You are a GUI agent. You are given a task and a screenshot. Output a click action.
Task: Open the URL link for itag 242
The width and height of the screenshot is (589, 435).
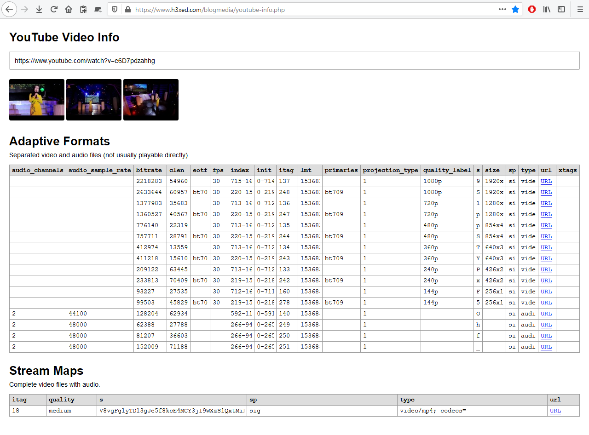click(x=546, y=280)
